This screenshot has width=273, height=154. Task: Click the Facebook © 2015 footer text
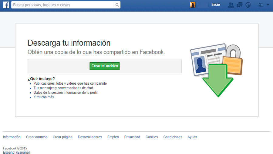pos(15,148)
